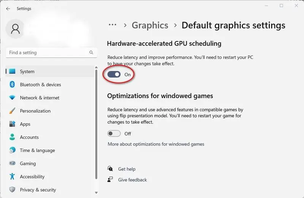Expand the breadcrumb ellipsis menu

click(x=112, y=25)
